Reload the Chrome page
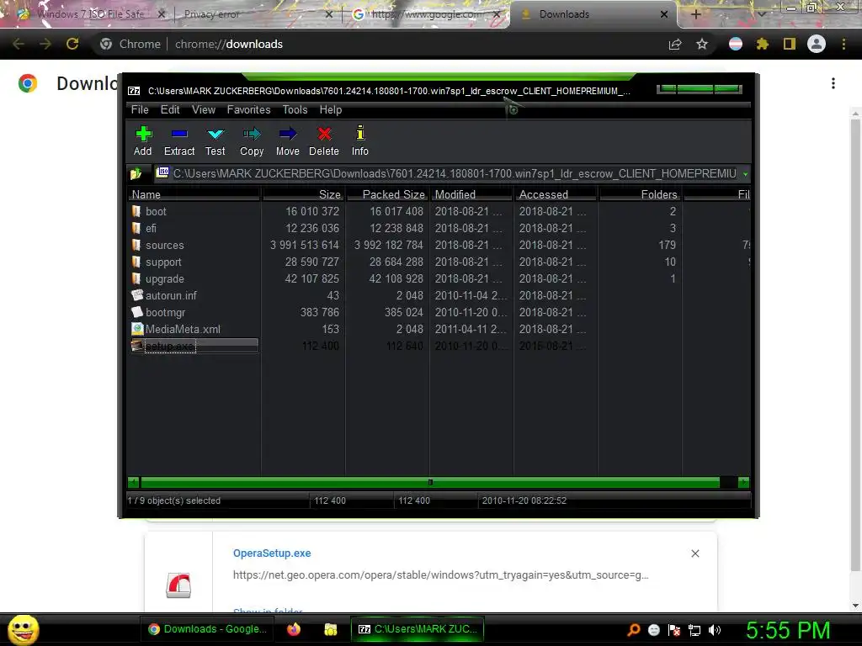This screenshot has height=646, width=862. [72, 44]
